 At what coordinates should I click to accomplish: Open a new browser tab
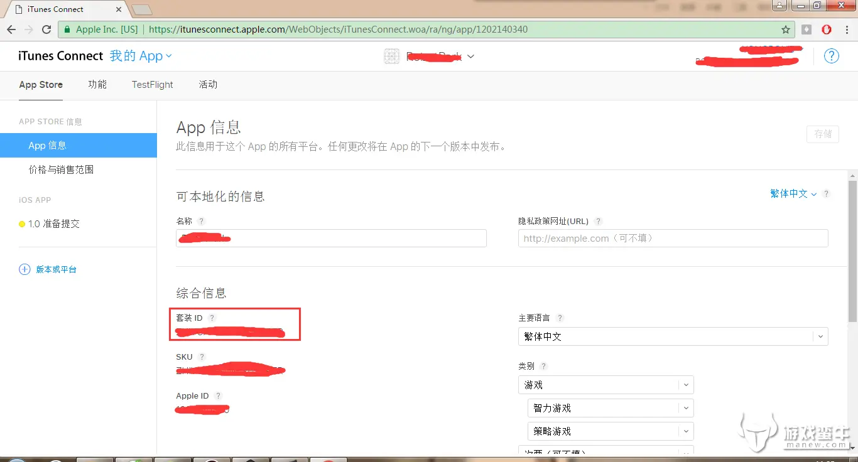pyautogui.click(x=143, y=9)
